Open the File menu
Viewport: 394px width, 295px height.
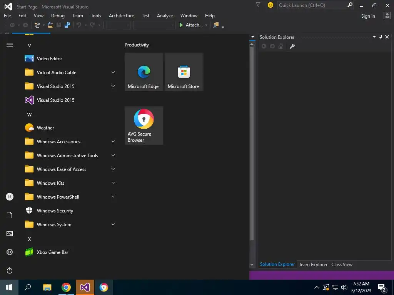click(x=7, y=15)
